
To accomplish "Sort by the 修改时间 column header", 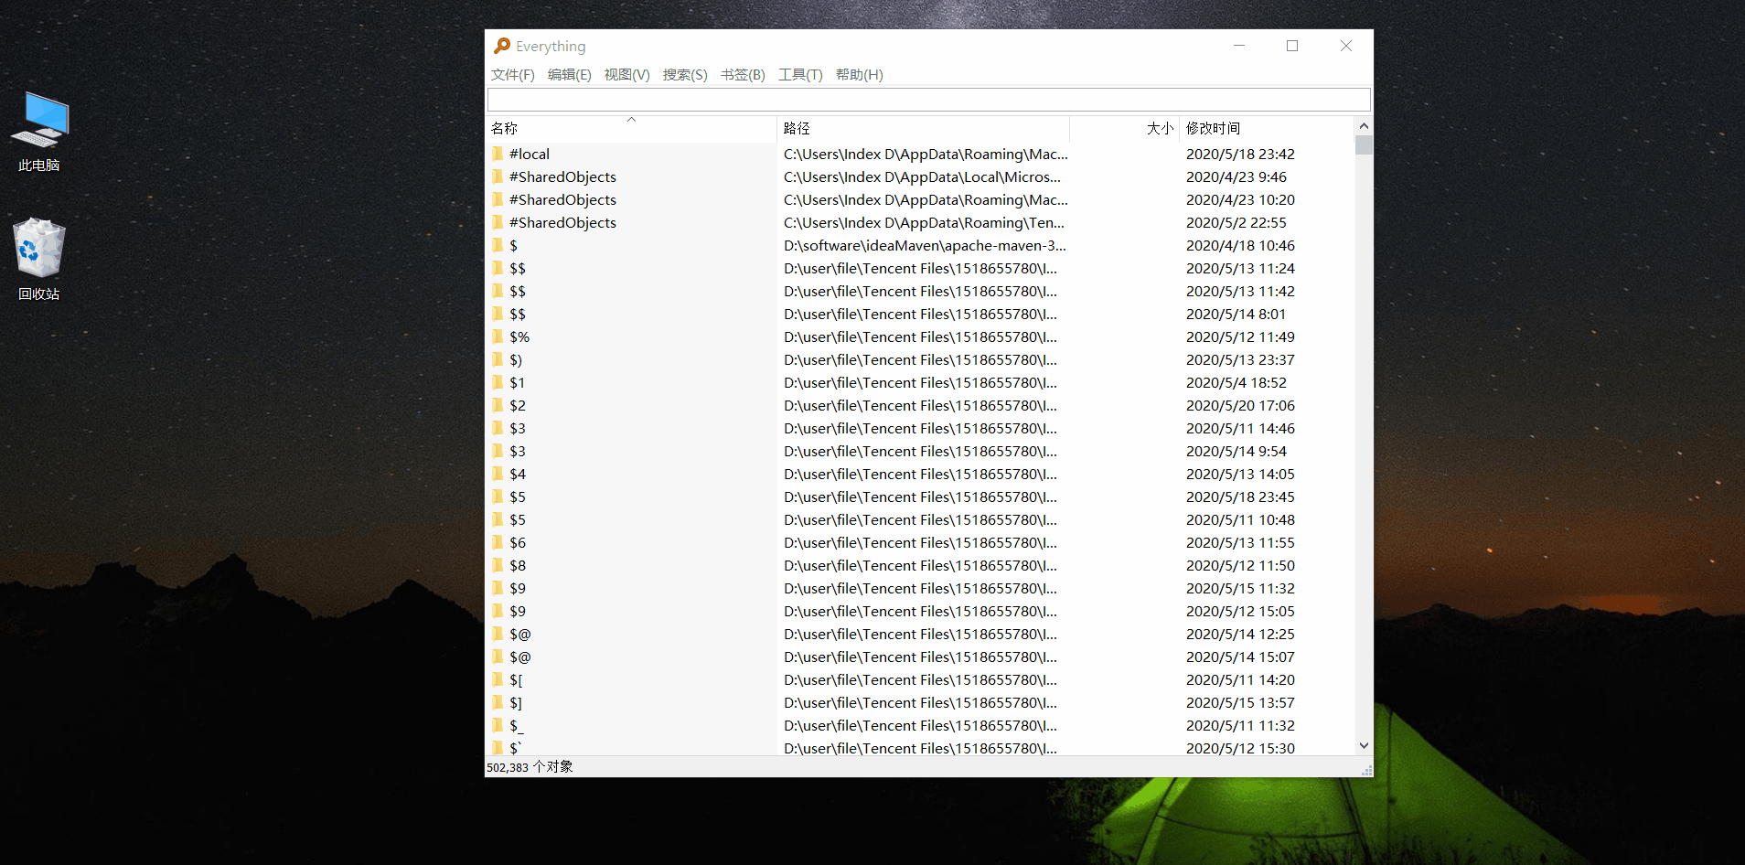I will pyautogui.click(x=1267, y=129).
